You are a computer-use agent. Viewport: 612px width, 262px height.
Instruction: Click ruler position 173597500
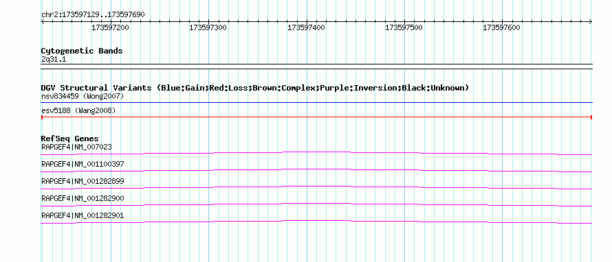[404, 27]
